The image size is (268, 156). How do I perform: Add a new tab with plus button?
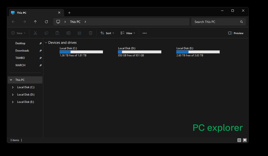[69, 13]
